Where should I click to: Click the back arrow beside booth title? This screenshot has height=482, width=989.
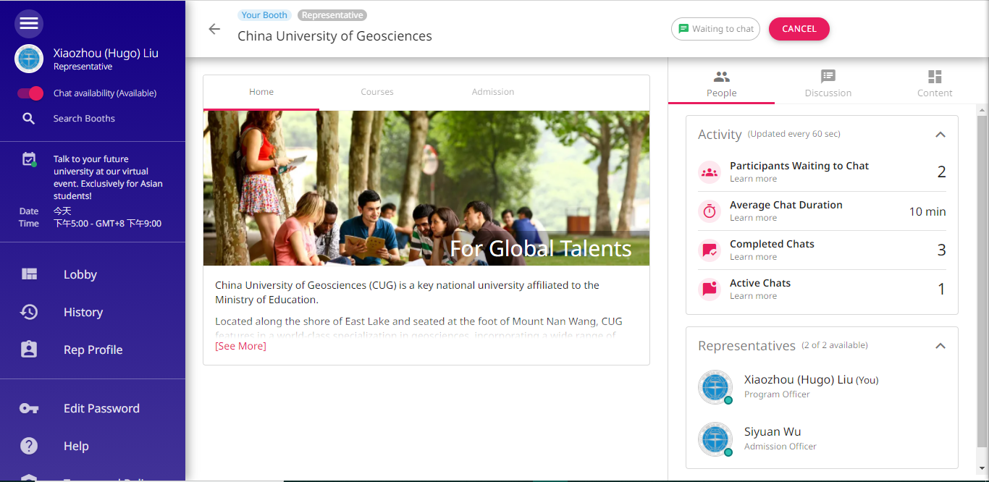point(214,29)
